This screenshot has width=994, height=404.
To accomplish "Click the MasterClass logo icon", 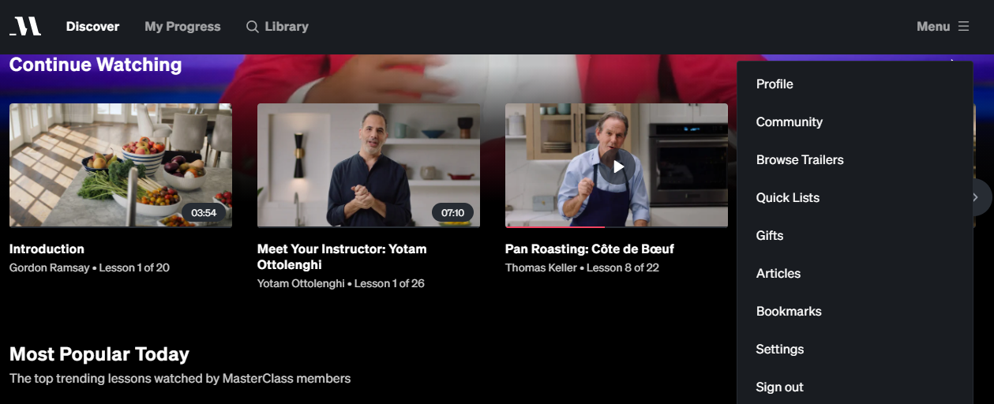I will pyautogui.click(x=25, y=26).
